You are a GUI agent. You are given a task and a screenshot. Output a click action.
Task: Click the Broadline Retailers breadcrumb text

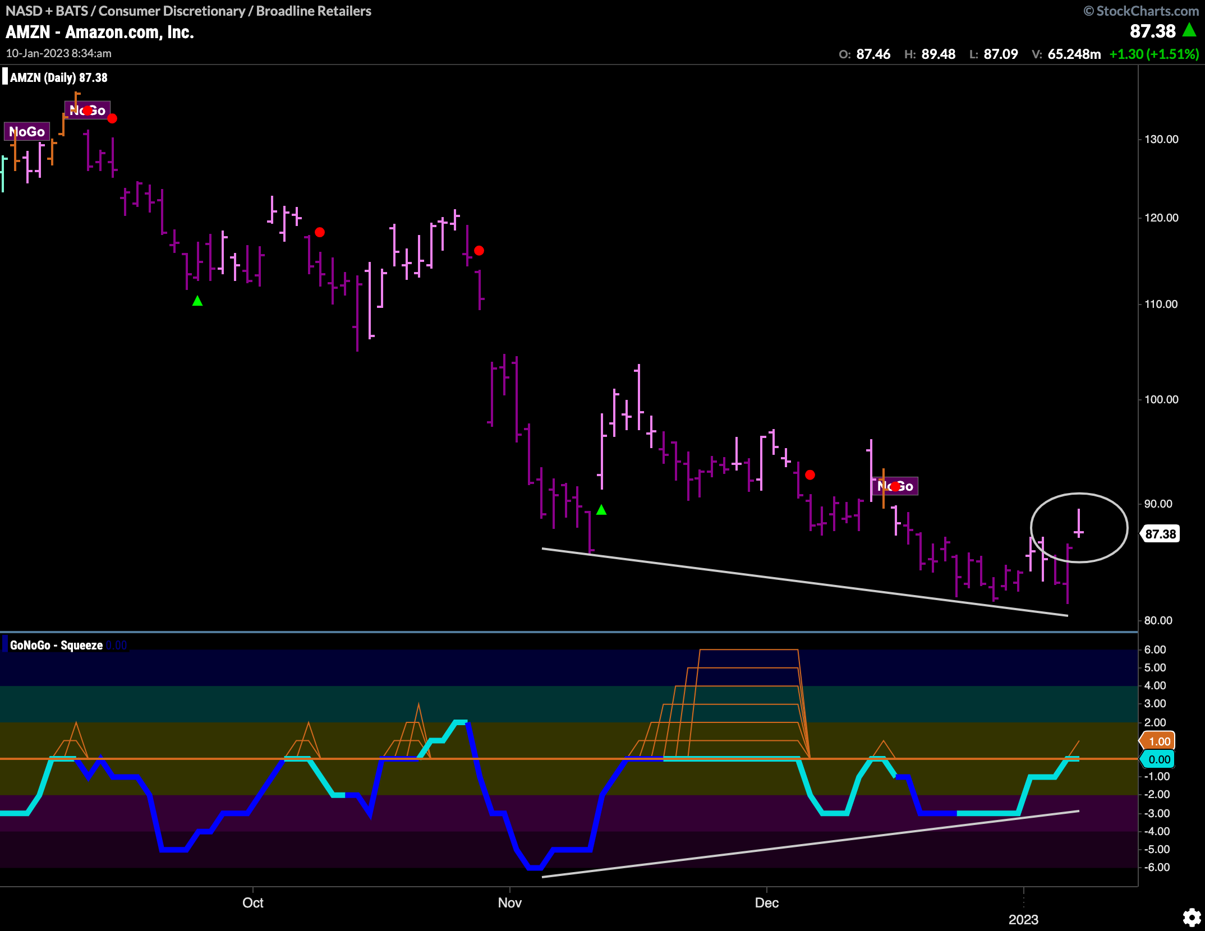(314, 11)
